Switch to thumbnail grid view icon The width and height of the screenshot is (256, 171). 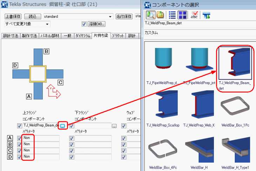pos(182,15)
